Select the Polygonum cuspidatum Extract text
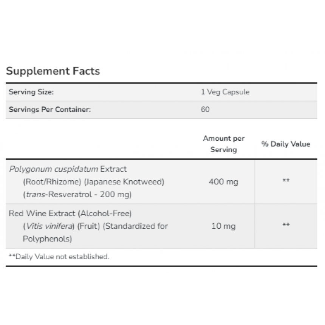 pos(68,169)
